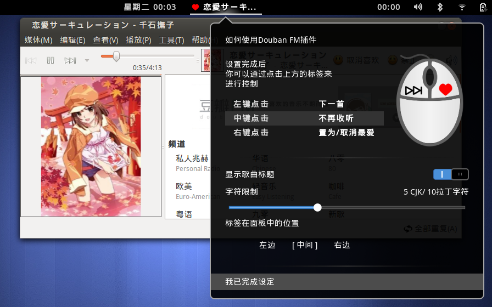492x307 pixels.
Task: Select the 粤语 channel
Action: [184, 214]
